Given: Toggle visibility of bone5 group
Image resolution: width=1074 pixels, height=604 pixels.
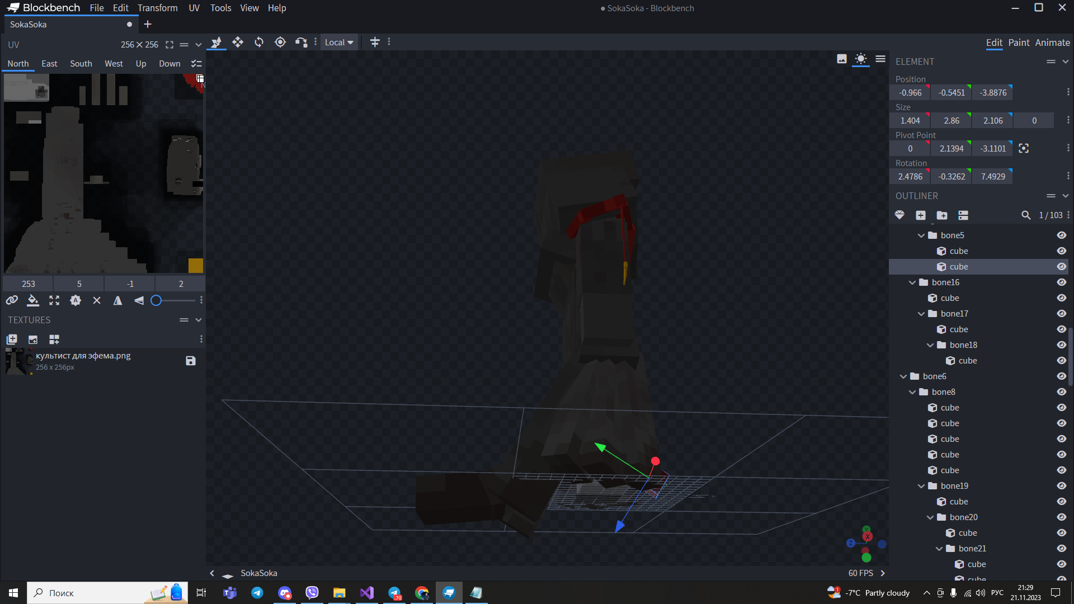Looking at the screenshot, I should point(1062,235).
